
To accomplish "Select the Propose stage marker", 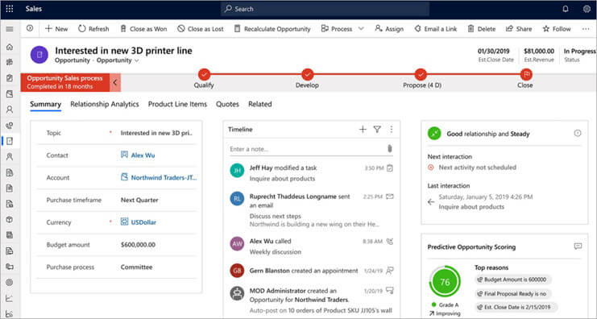I will click(x=421, y=74).
